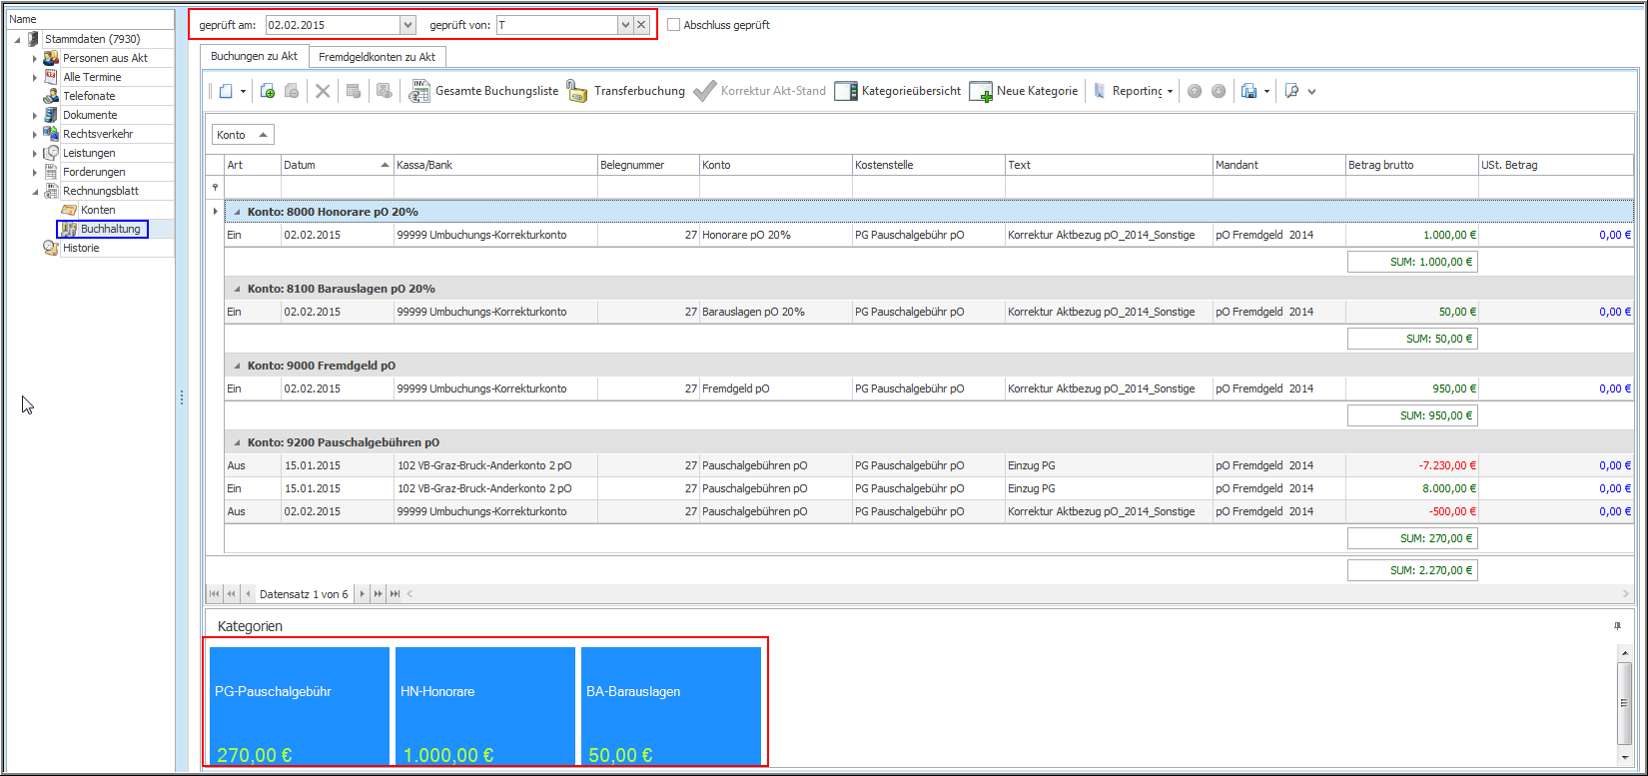Select Rechtsverkehr in the tree
Screen dimensions: 1648x776
pyautogui.click(x=98, y=134)
